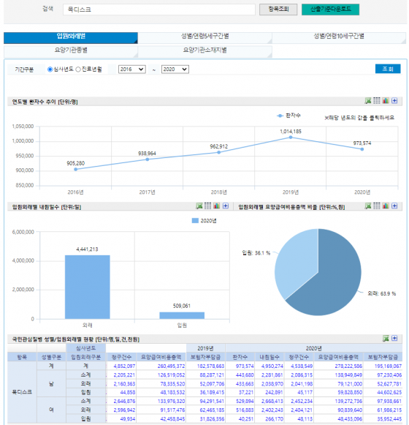
Task: Export bottom statistics table to Excel
Action: [x=386, y=338]
